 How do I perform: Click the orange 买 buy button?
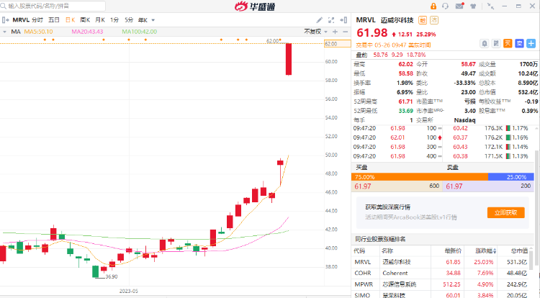[508, 44]
